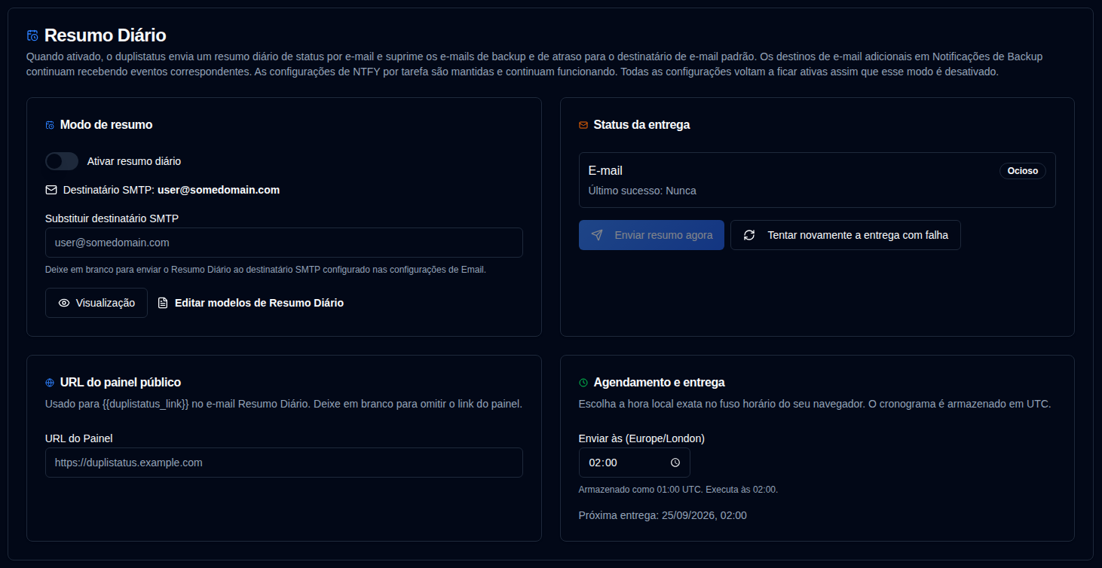Click Tentar novamente a entrega com falha
The image size is (1102, 568).
(846, 235)
